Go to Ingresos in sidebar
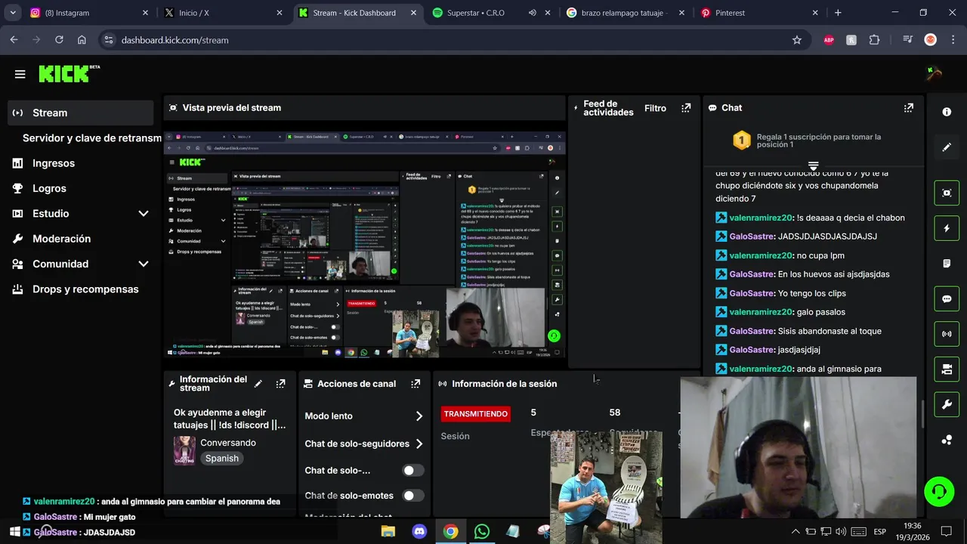This screenshot has width=967, height=544. (x=54, y=163)
